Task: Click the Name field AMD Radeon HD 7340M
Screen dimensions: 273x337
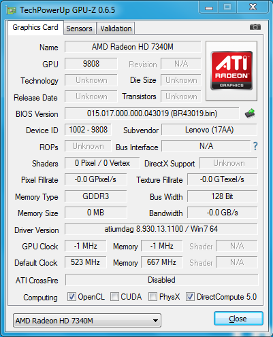Action: [x=133, y=47]
